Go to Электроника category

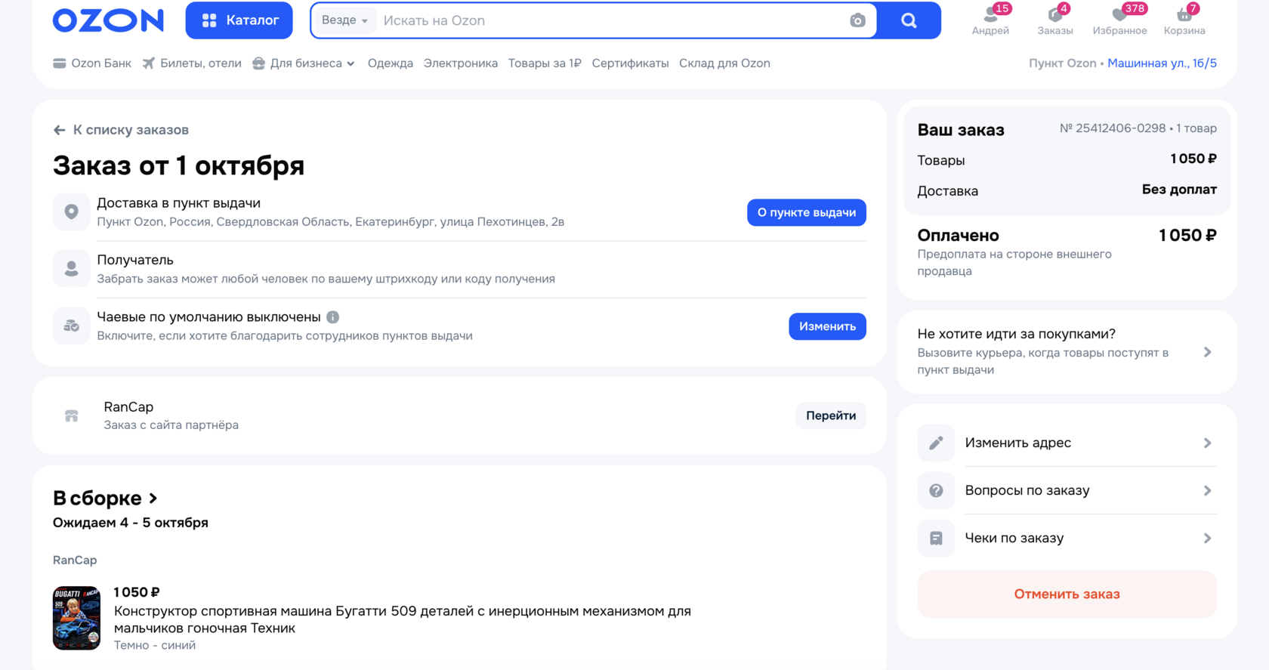(461, 63)
